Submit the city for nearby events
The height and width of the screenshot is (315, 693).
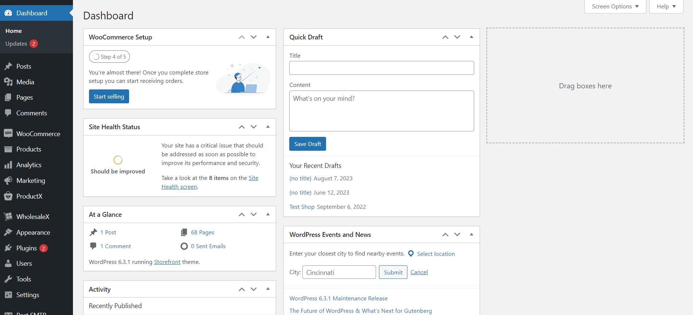[393, 272]
